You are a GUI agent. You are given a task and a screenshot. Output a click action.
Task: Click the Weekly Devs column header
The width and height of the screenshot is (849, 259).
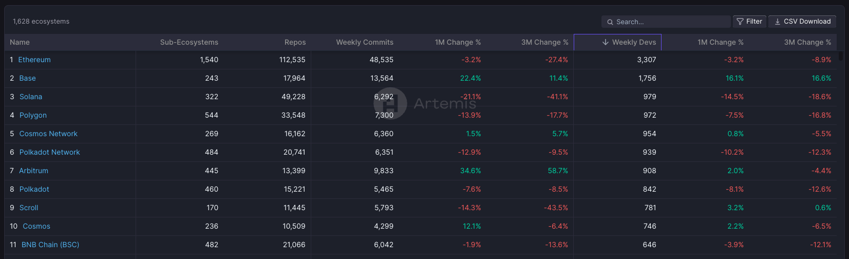coord(617,42)
